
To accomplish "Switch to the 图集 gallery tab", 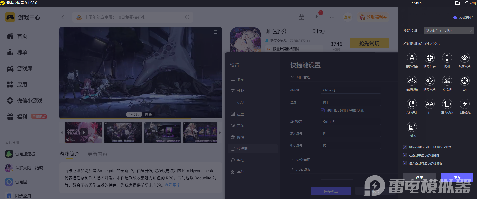I will pos(149,114).
